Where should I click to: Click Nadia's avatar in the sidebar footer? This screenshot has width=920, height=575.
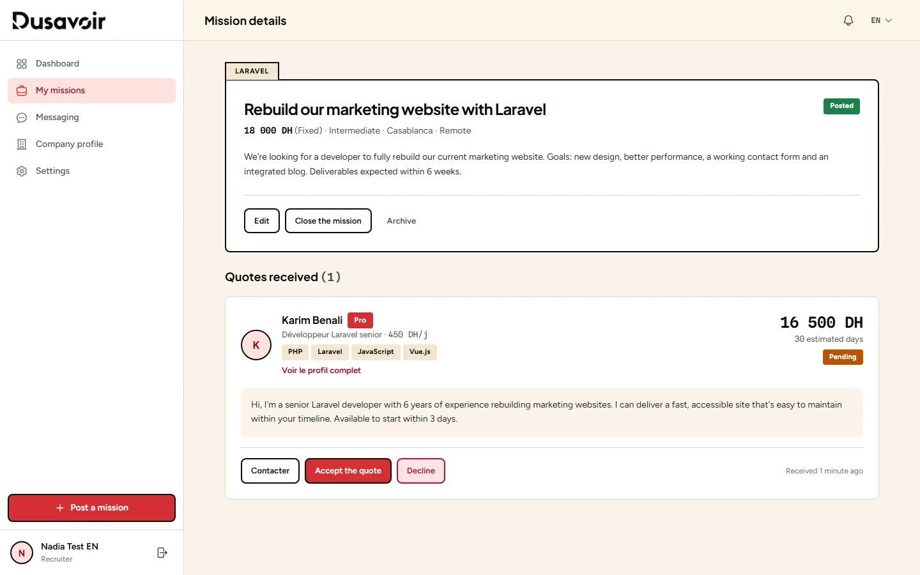click(x=22, y=553)
